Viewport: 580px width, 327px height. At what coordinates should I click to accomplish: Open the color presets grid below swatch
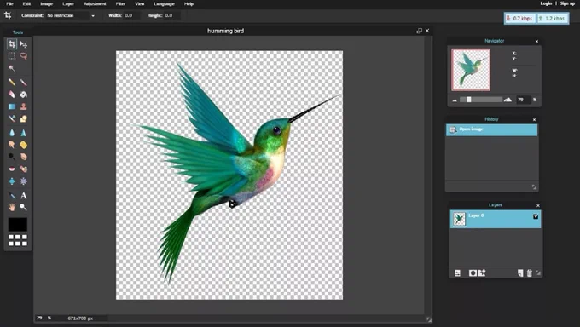[x=18, y=240]
